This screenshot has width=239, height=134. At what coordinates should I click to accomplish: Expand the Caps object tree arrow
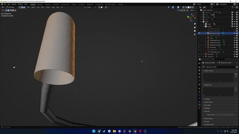(206, 38)
